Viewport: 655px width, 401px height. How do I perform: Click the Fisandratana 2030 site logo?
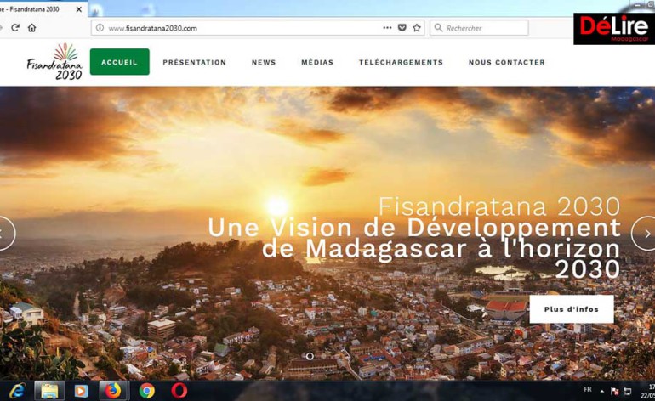(55, 62)
